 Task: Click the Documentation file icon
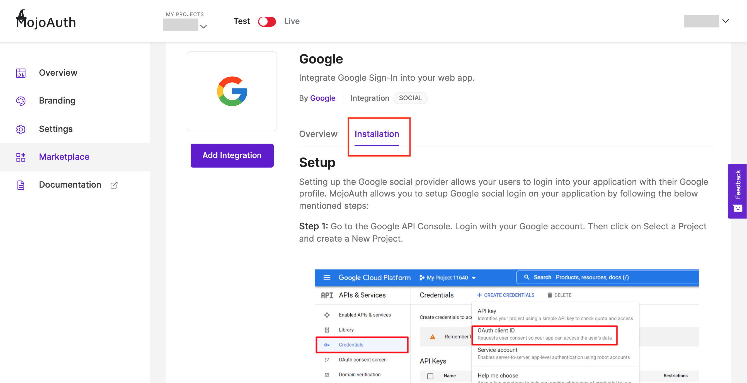pyautogui.click(x=21, y=185)
